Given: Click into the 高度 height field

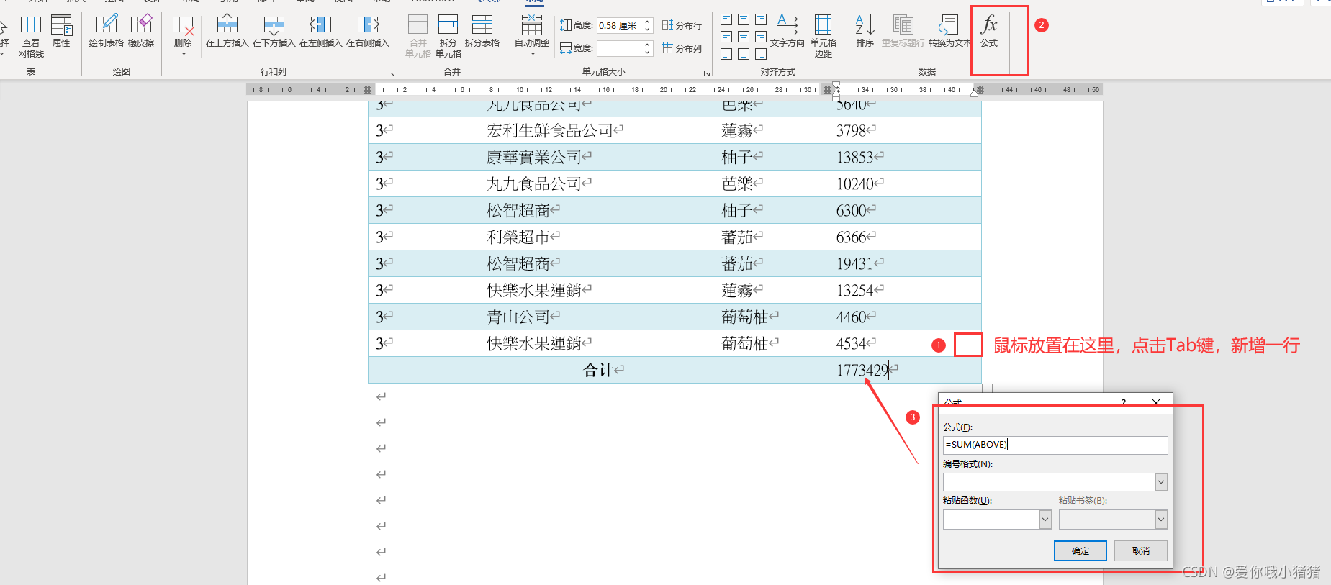Looking at the screenshot, I should (x=620, y=26).
